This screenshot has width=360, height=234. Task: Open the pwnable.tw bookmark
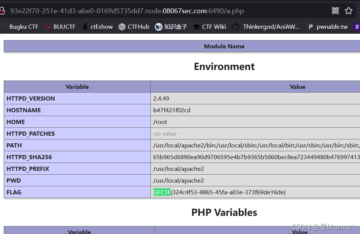[x=328, y=27]
